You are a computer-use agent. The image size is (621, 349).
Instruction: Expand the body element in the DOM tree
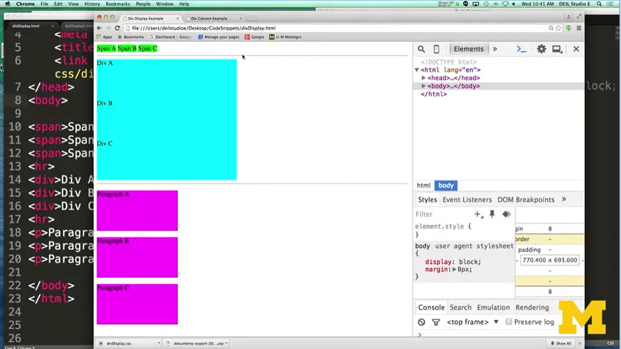424,86
